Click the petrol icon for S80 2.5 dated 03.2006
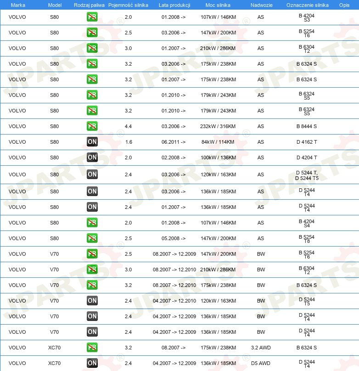This screenshot has width=359, height=371. tap(92, 33)
